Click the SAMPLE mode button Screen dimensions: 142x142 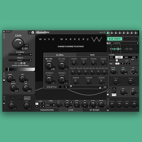[115, 39]
